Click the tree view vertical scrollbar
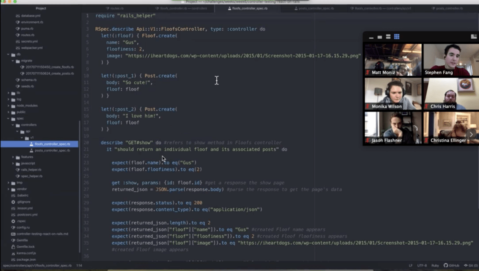Screen dimensions: 479x271 point(80,187)
